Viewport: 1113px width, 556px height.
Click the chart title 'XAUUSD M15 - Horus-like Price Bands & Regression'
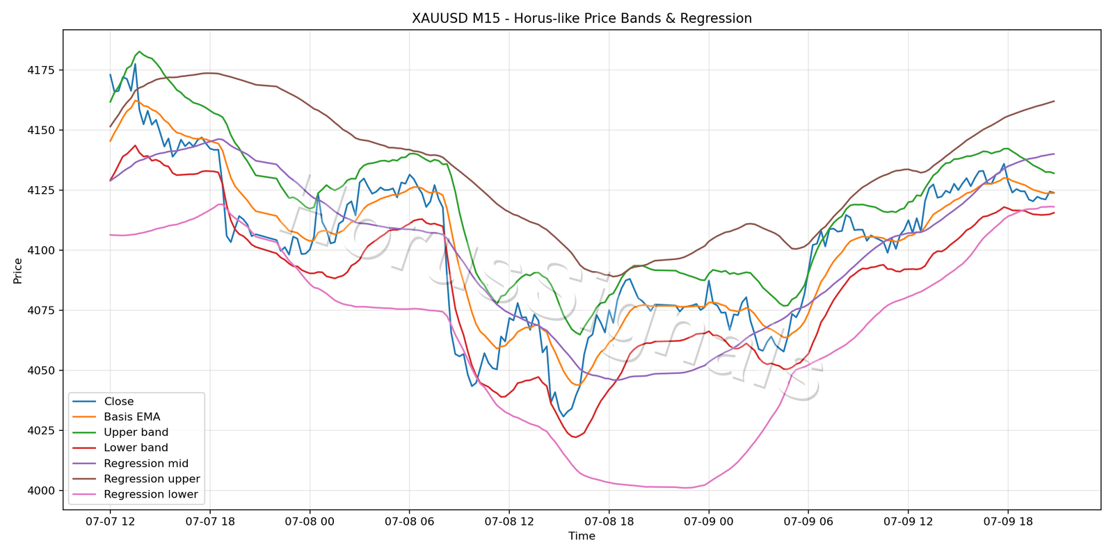pos(582,19)
